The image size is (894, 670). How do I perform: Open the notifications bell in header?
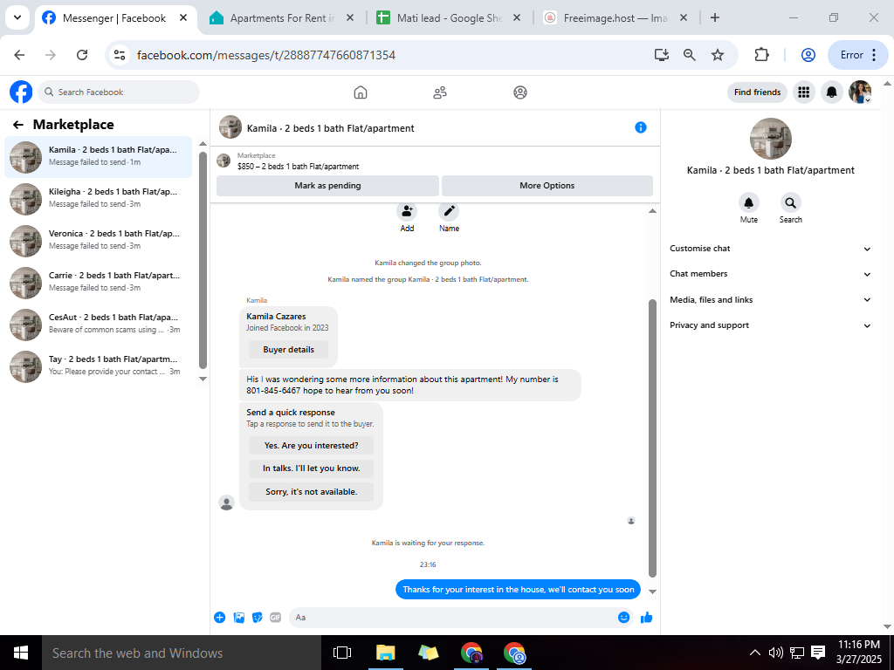pos(832,92)
